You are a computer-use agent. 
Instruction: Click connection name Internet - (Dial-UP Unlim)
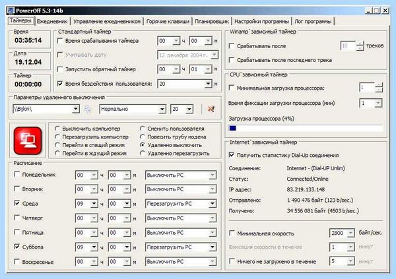pyautogui.click(x=315, y=168)
